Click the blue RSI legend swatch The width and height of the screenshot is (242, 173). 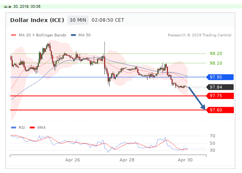pos(14,127)
